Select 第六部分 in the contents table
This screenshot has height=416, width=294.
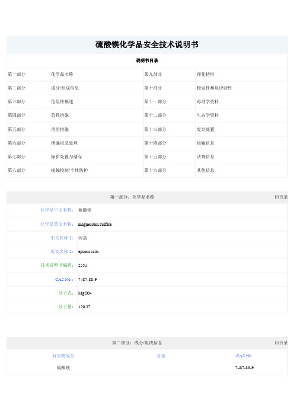point(17,143)
